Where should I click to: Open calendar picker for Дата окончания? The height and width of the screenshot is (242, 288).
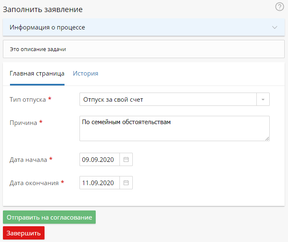126,183
